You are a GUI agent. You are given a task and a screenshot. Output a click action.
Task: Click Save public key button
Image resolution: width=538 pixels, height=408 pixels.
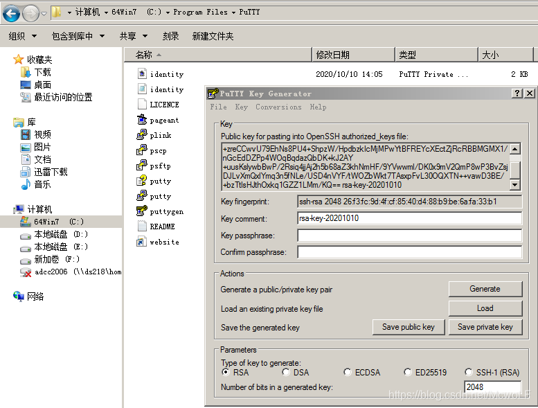[x=409, y=327]
